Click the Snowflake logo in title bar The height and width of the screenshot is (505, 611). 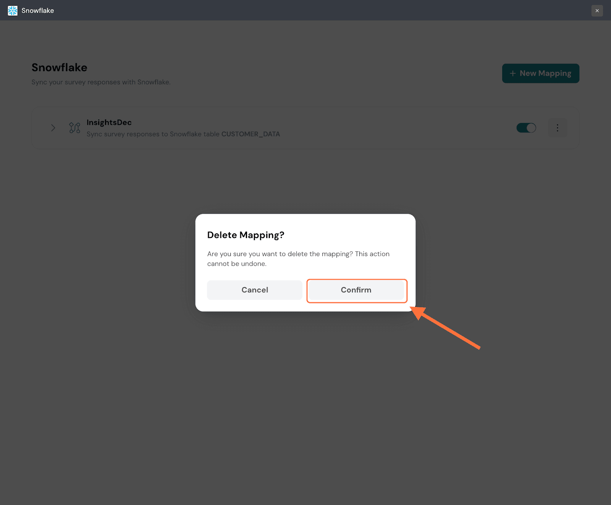[x=13, y=11]
